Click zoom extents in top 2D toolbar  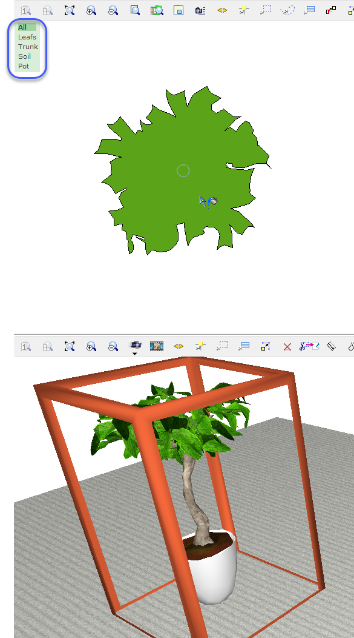click(70, 10)
